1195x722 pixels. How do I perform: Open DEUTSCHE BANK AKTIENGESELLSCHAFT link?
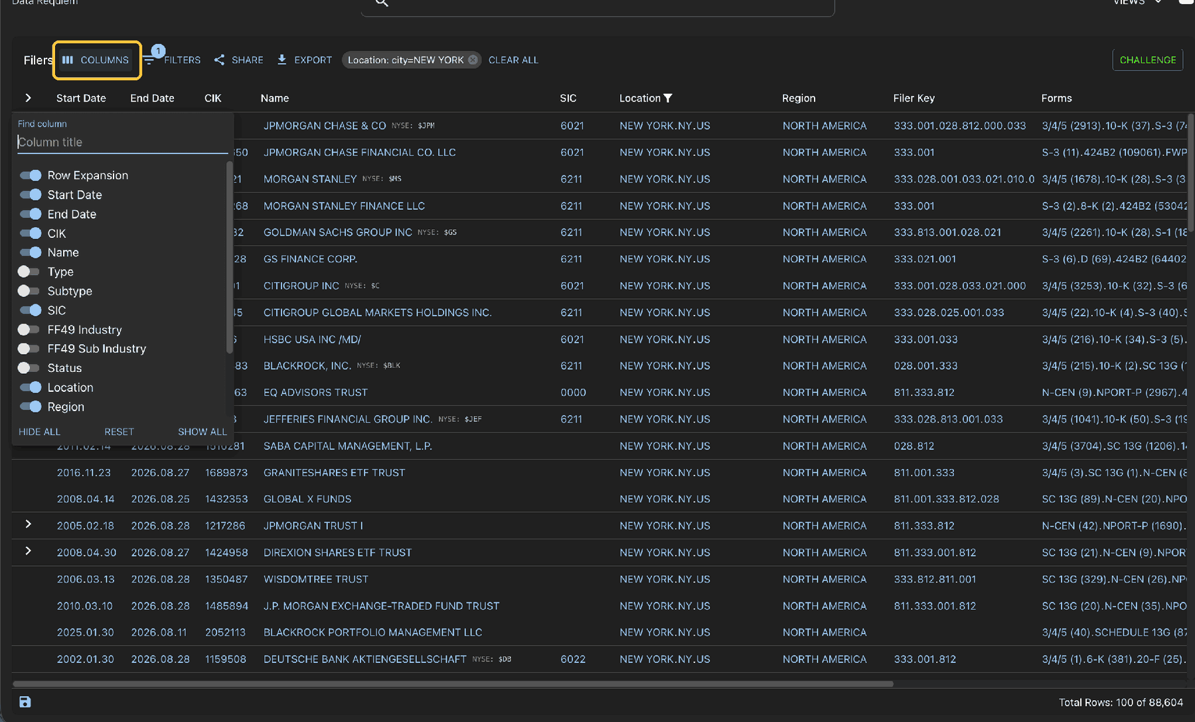pos(365,660)
